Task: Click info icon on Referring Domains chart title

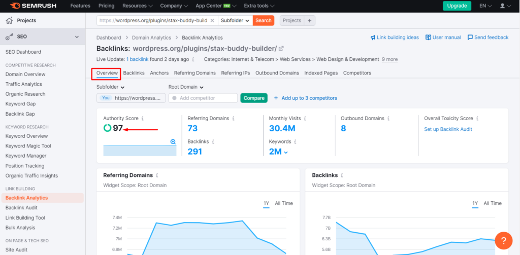Action: (157, 175)
